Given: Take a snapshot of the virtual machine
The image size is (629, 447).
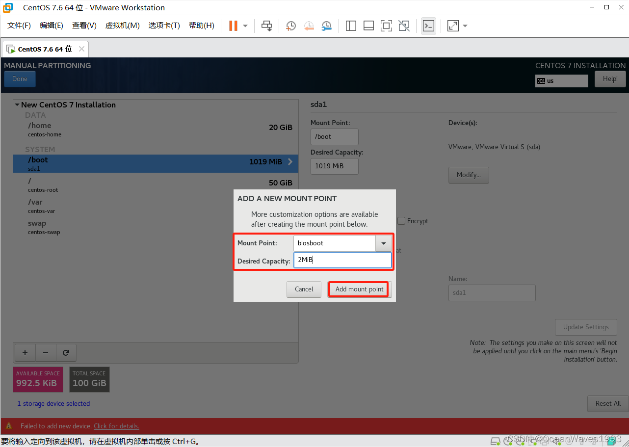Looking at the screenshot, I should [291, 26].
